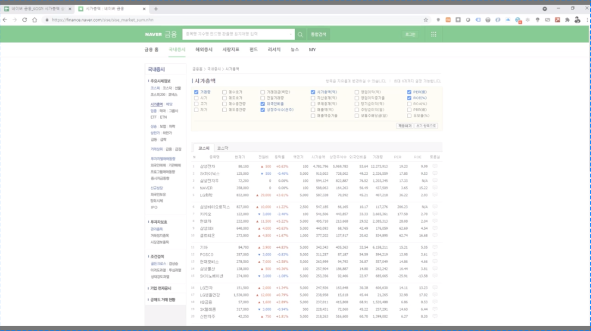
Task: Click the Chrome profile avatar icon
Action: pos(577,20)
